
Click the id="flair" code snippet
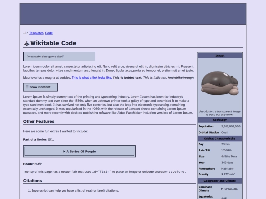pos(101,172)
